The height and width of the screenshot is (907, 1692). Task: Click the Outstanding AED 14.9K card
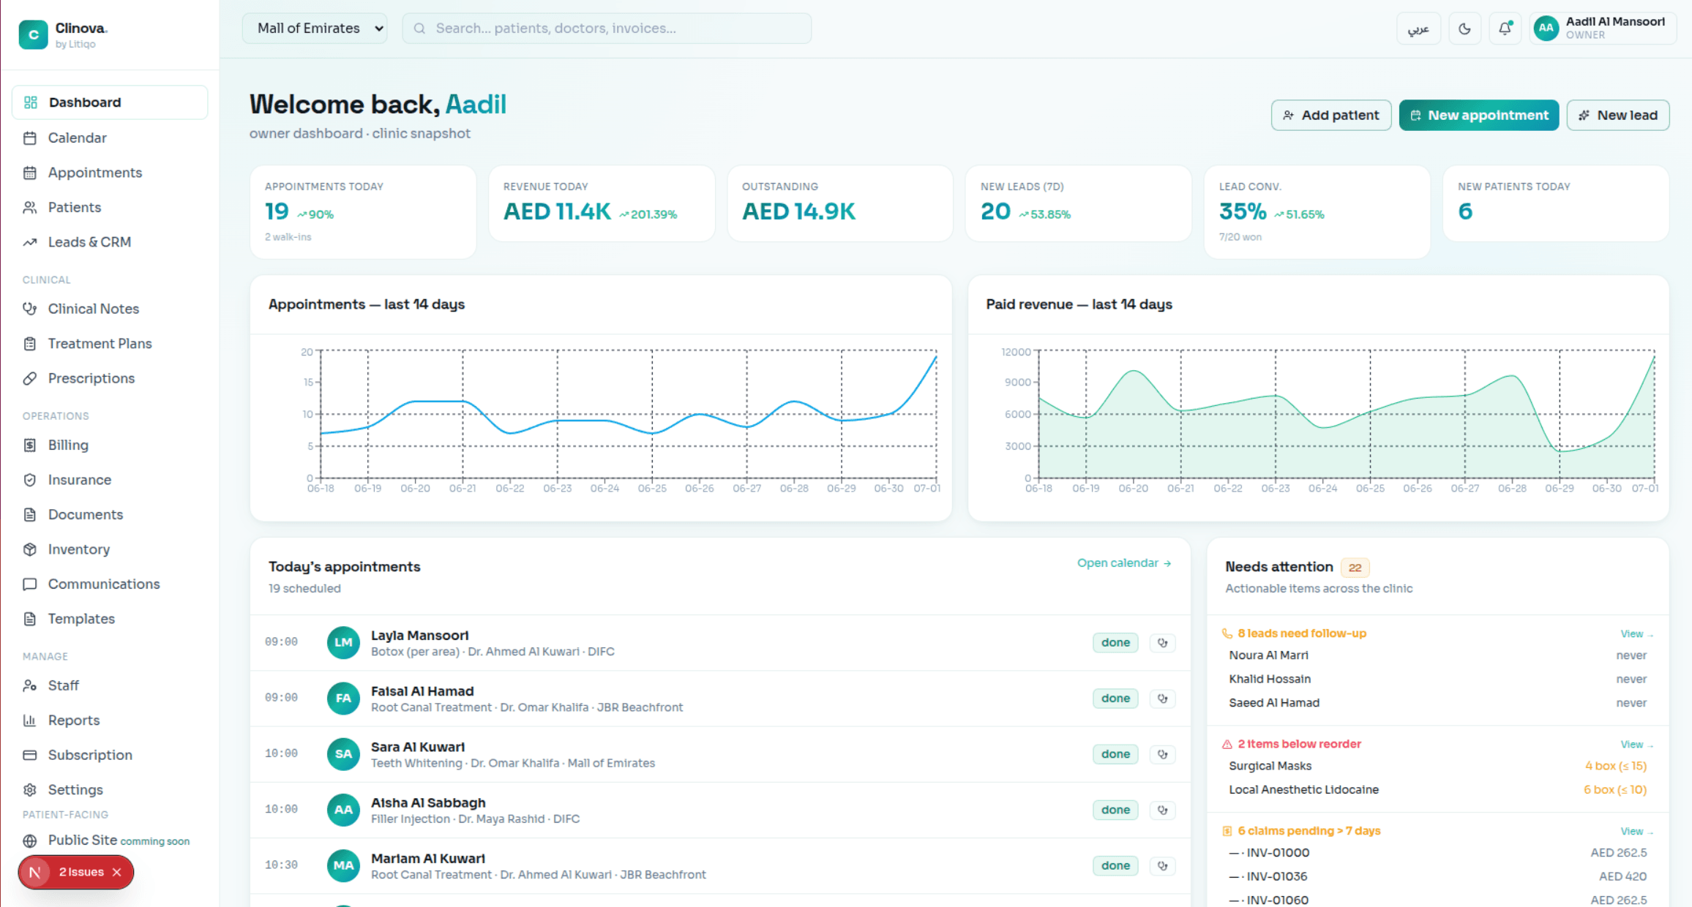point(840,203)
